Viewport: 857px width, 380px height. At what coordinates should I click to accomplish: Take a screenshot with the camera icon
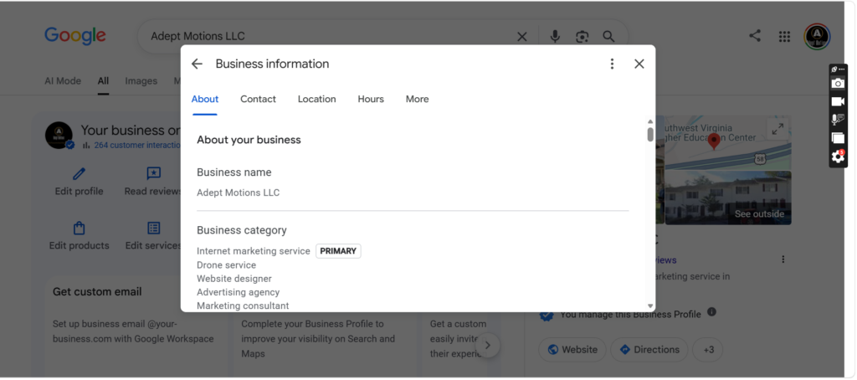point(838,84)
